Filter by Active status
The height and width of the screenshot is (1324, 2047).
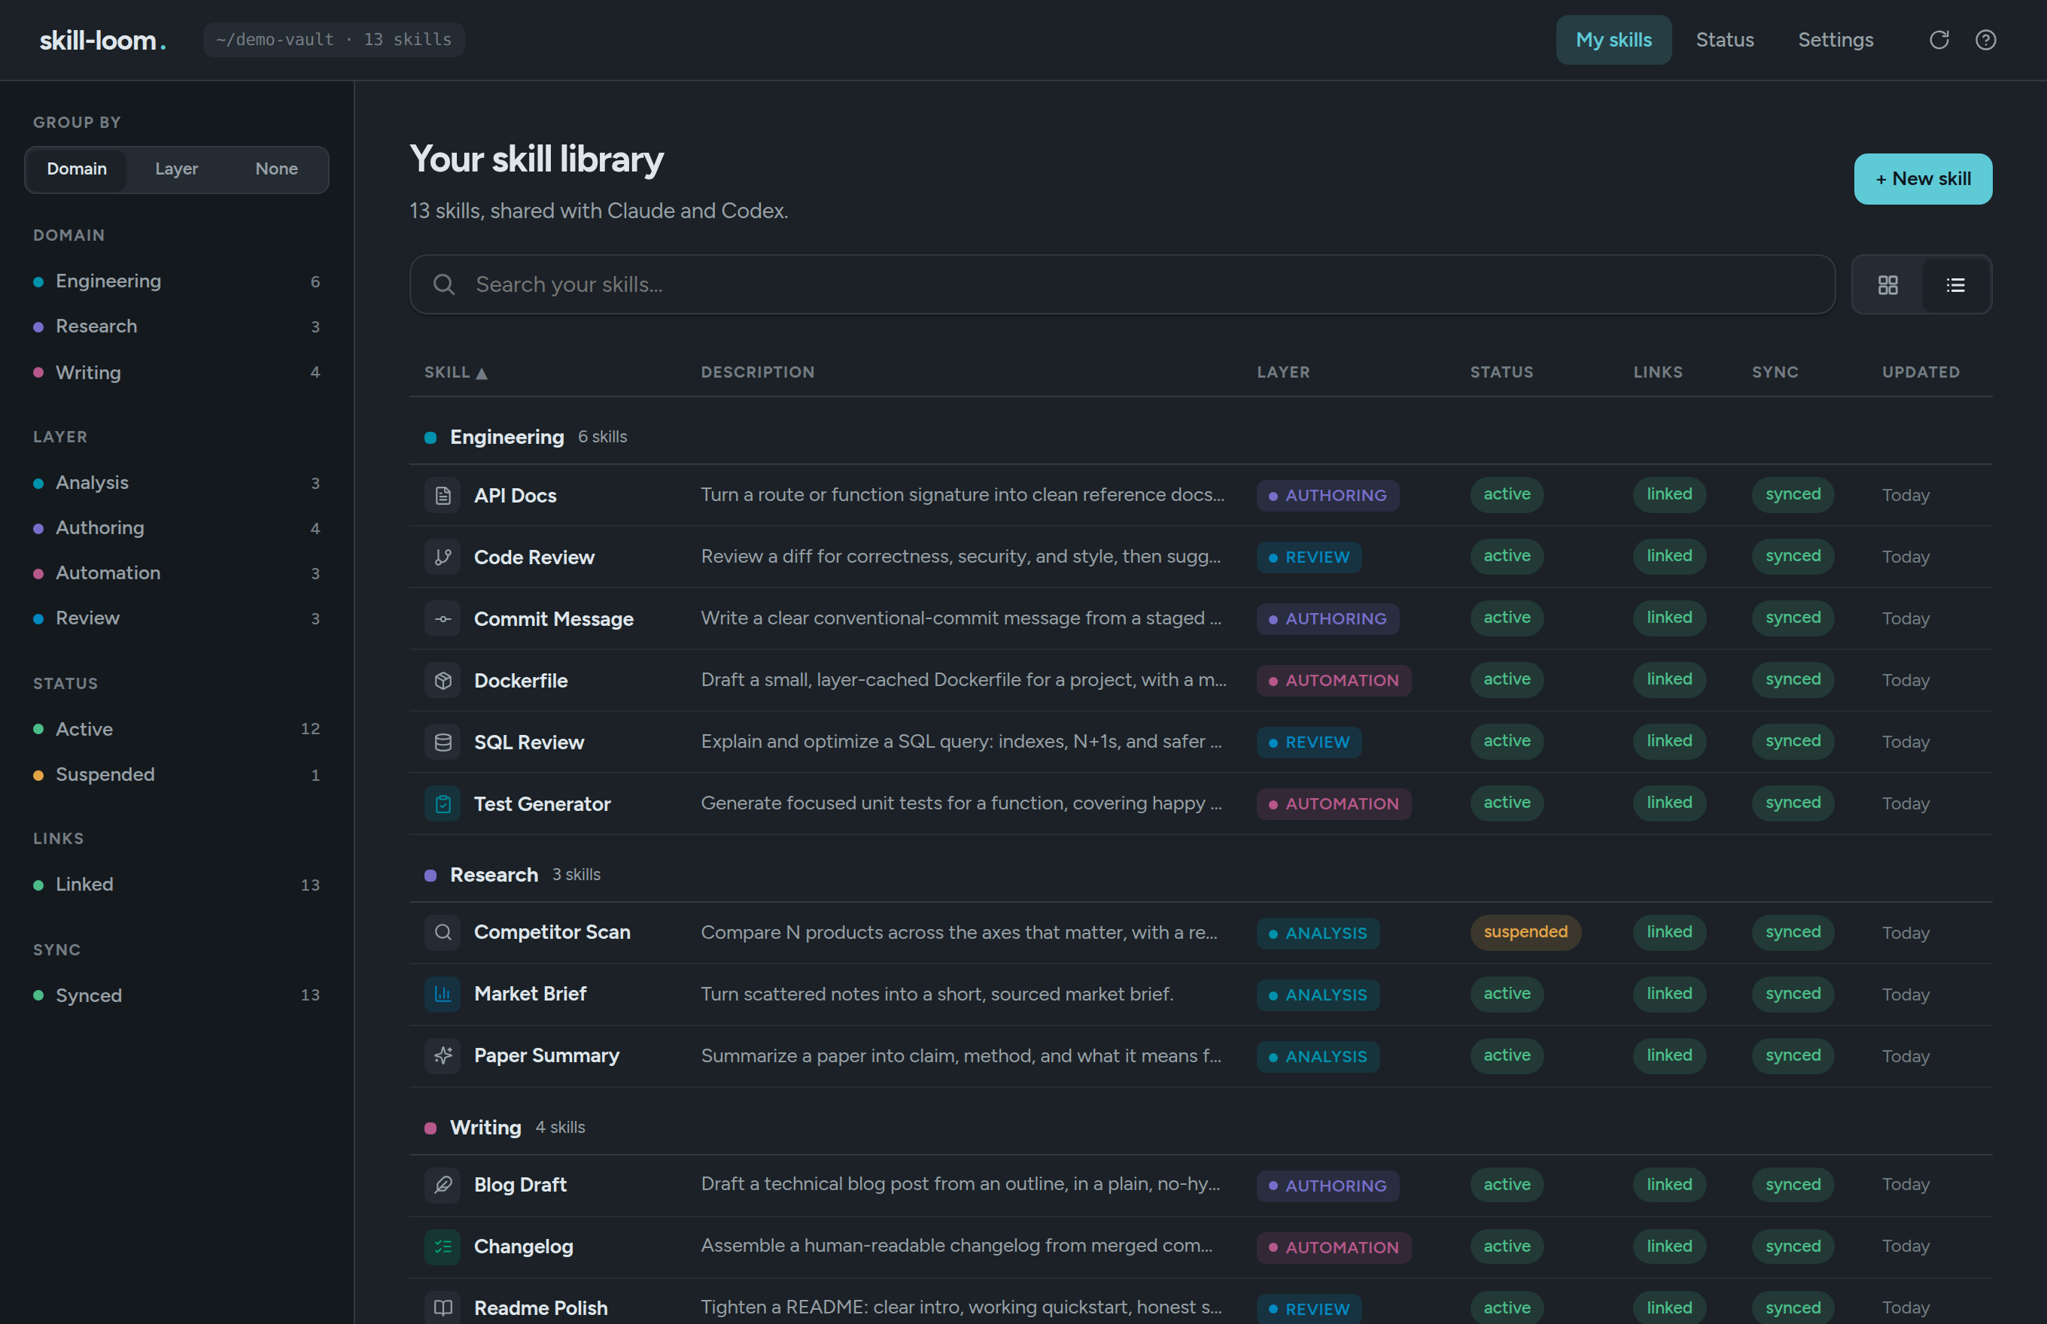click(176, 729)
